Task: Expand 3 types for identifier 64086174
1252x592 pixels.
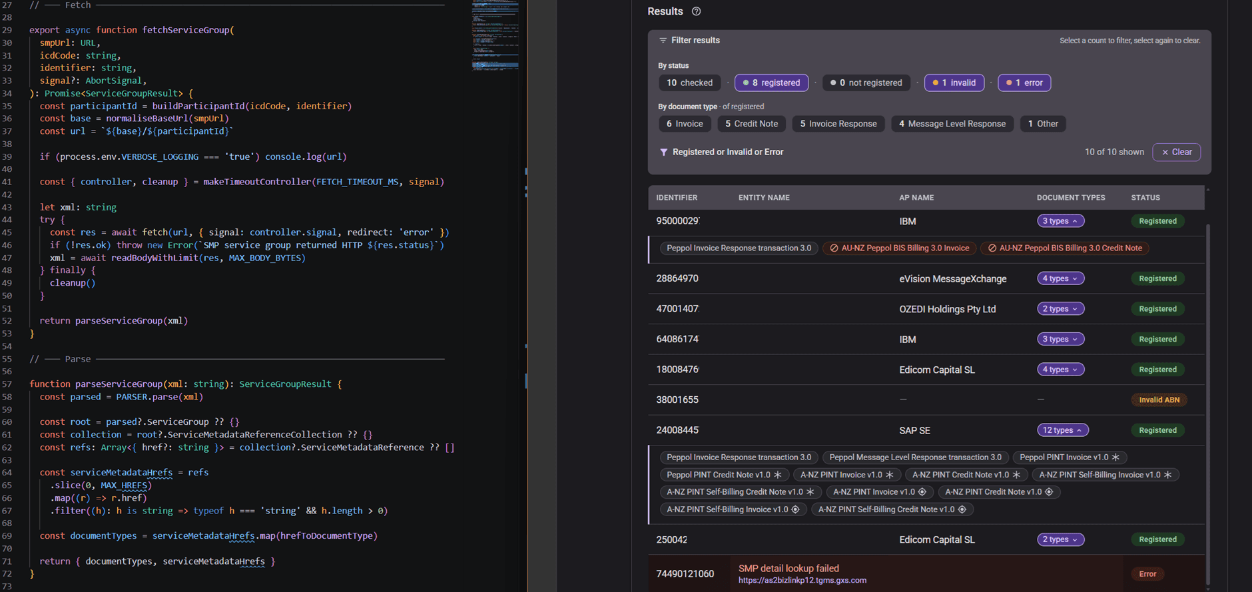Action: pyautogui.click(x=1060, y=340)
